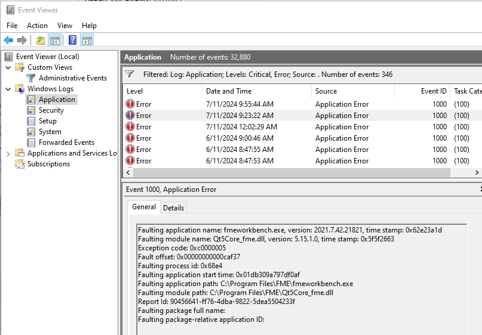Screen dimensions: 482x335
Task: Click the event list horizontal scrollbar thumb
Action: tap(291, 172)
